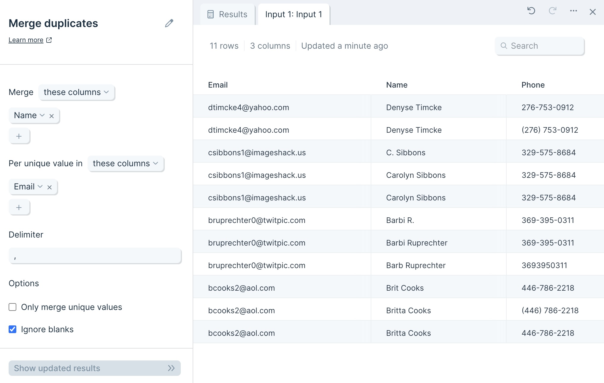Viewport: 604px width, 383px height.
Task: Click the undo arrow icon
Action: (x=531, y=11)
